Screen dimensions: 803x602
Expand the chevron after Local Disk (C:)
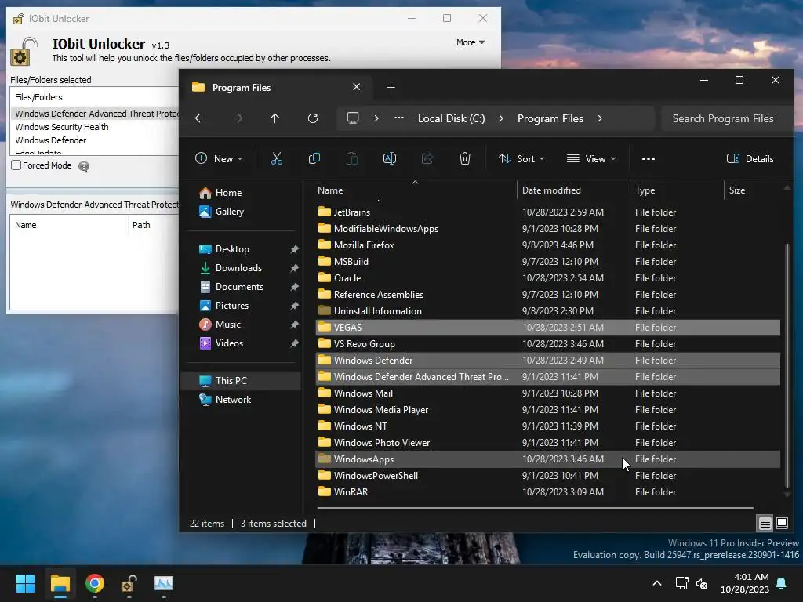[x=501, y=118]
